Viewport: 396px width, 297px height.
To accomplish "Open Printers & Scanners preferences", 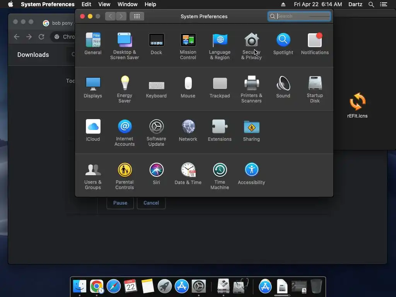I will pos(251,89).
